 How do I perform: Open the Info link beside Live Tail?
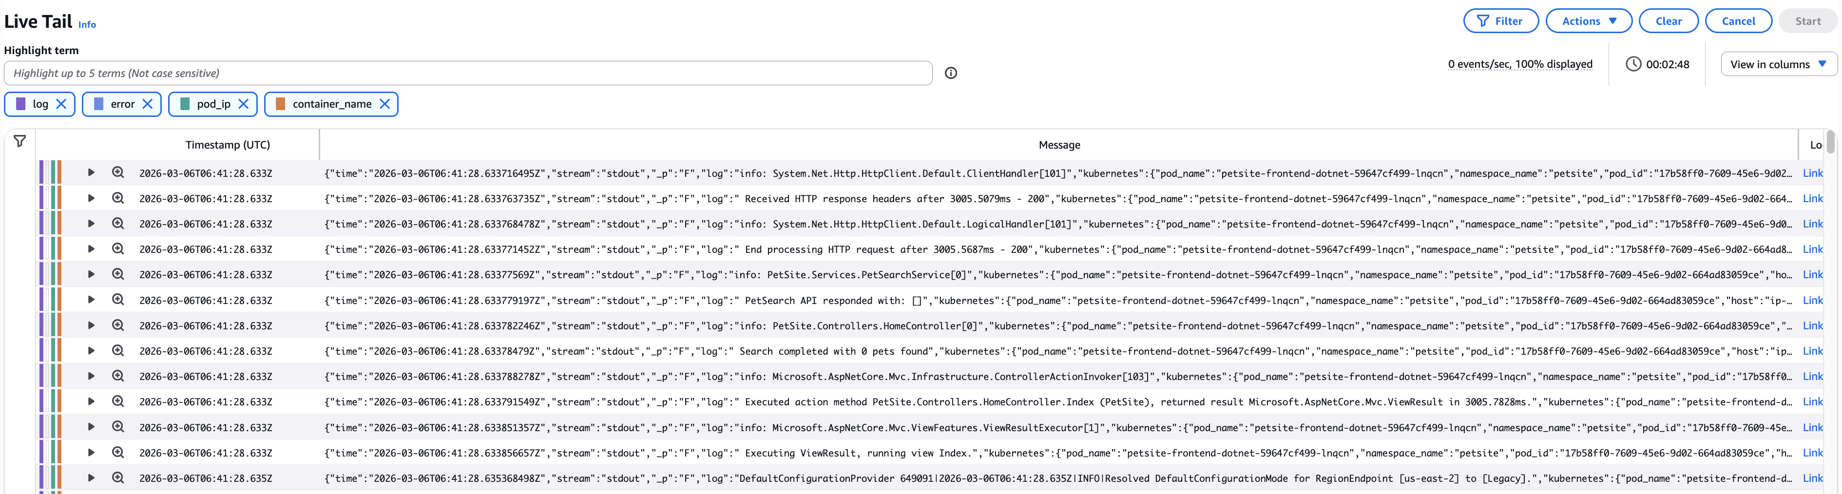(x=87, y=24)
